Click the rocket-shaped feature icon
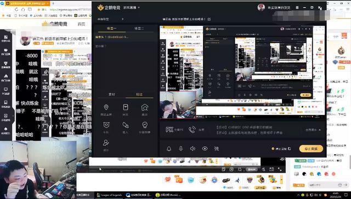 pyautogui.click(x=126, y=125)
